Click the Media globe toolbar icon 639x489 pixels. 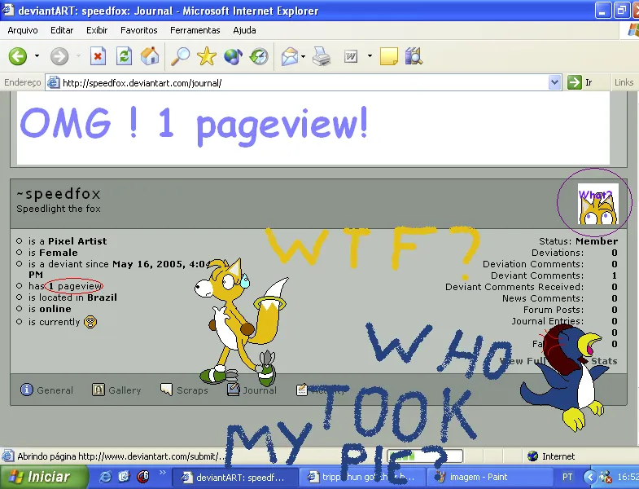(233, 56)
